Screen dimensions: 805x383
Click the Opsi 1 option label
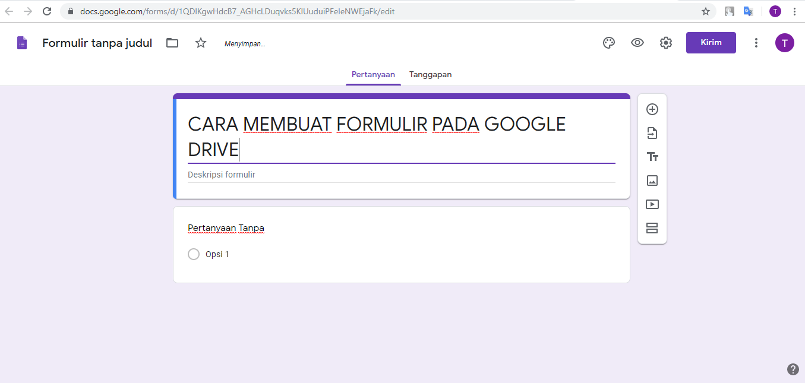point(217,254)
